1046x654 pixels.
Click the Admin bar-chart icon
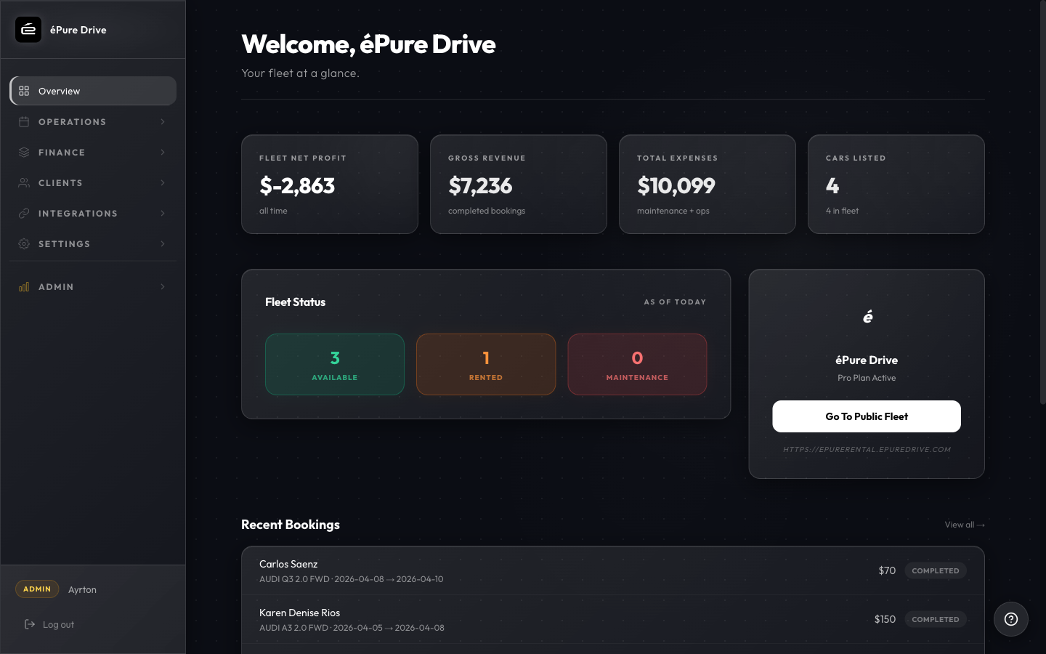(x=23, y=286)
